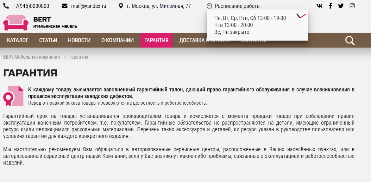Select the active Гарантия menu tab

click(156, 40)
